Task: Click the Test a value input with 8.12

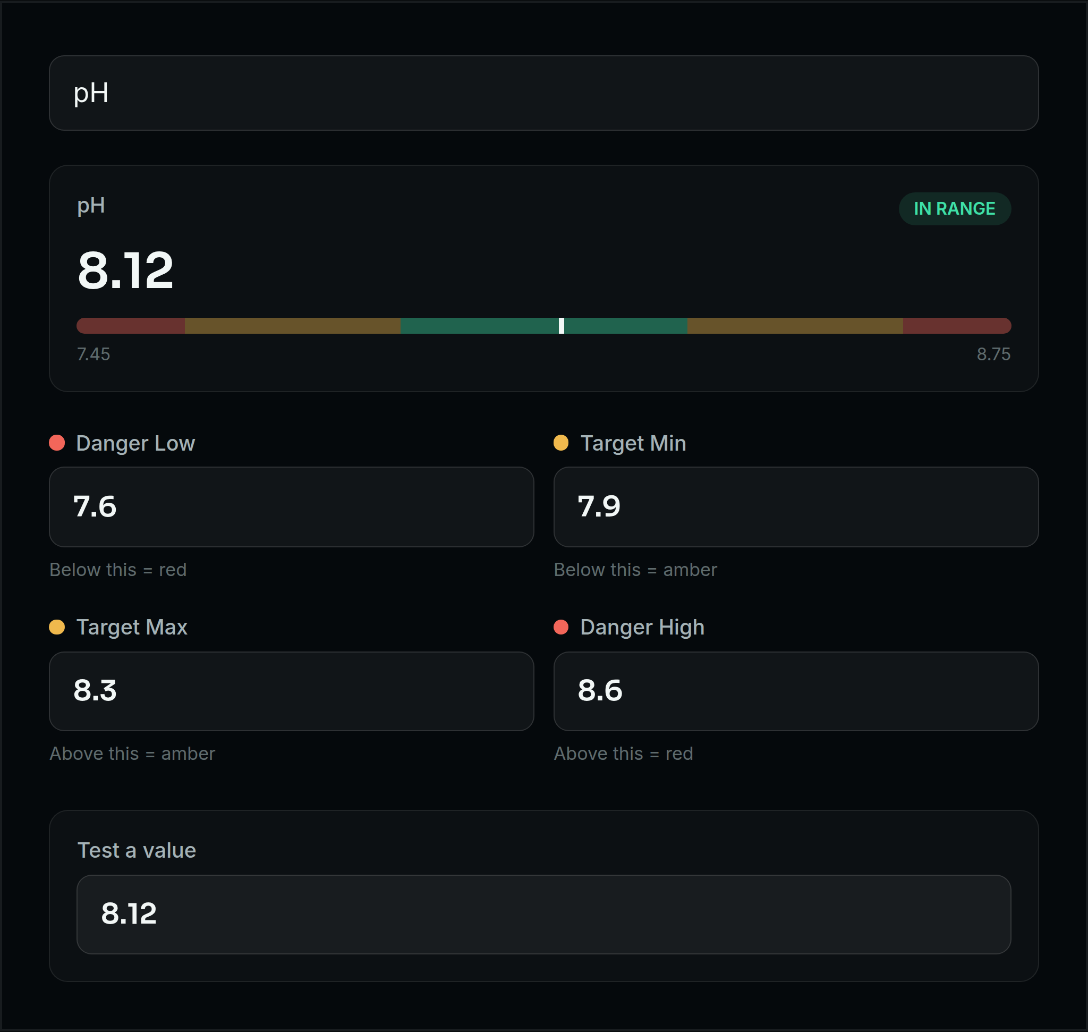Action: [543, 914]
